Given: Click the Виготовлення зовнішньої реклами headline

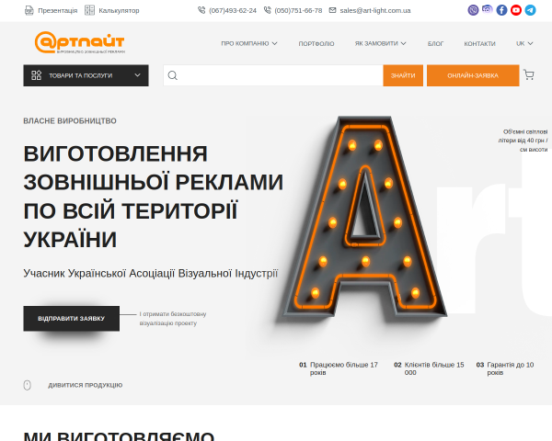Looking at the screenshot, I should click(x=154, y=197).
